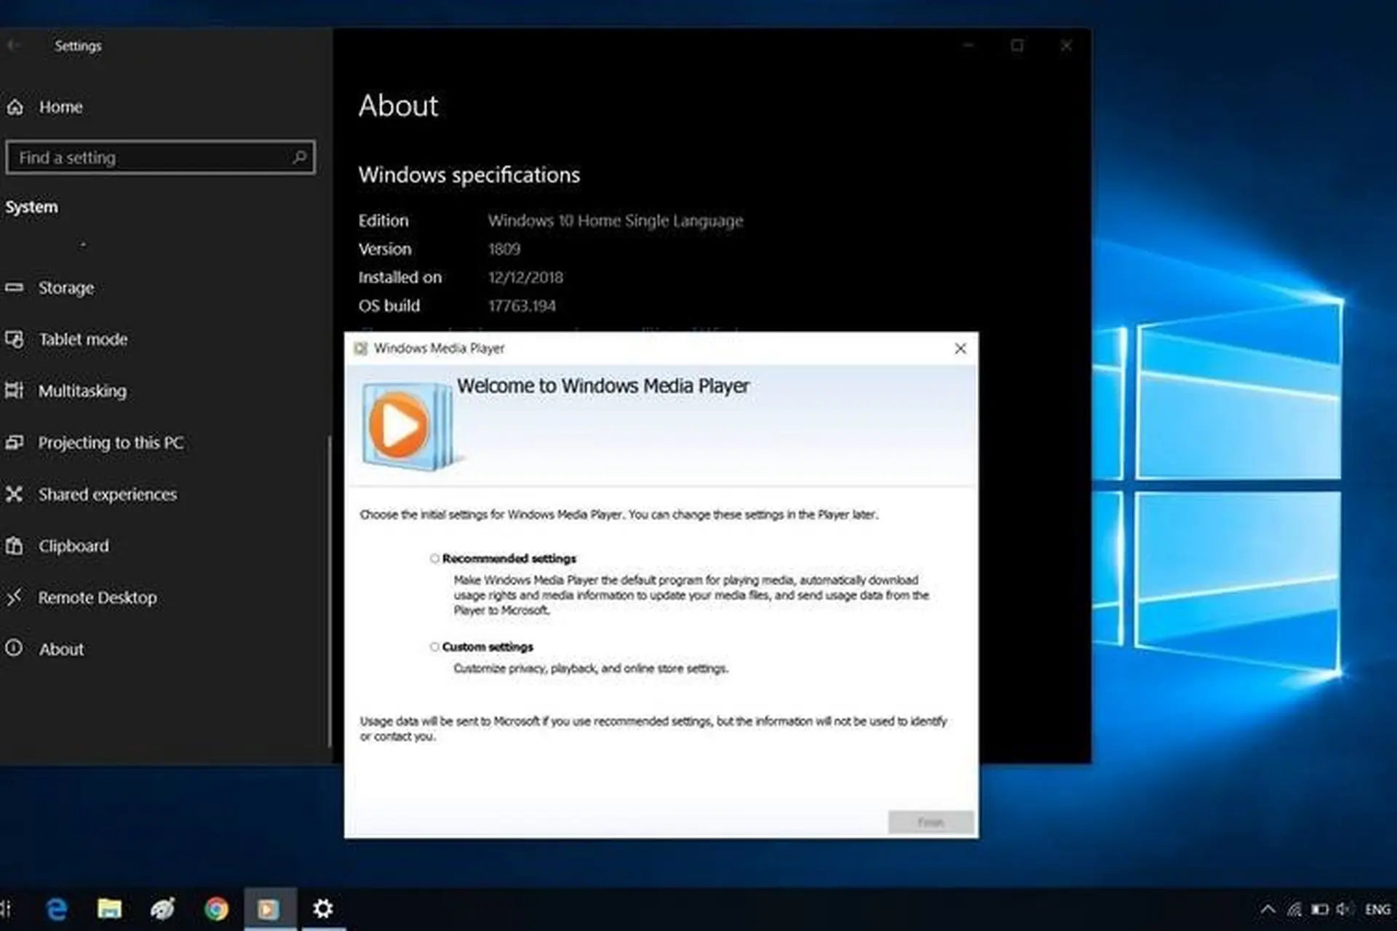Click the Settings sidebar scrollbar
Image resolution: width=1397 pixels, height=931 pixels.
pos(330,591)
